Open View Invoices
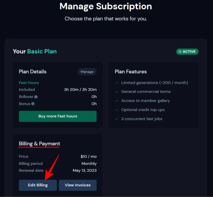Image resolution: width=213 pixels, height=197 pixels. pos(78,185)
